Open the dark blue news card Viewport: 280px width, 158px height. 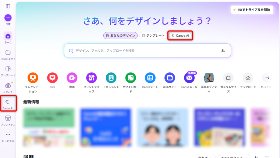(106, 127)
